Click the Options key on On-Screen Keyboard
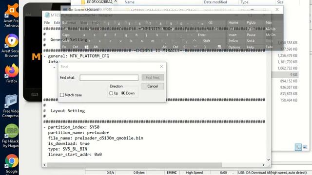312x175 pixels. (x=234, y=47)
